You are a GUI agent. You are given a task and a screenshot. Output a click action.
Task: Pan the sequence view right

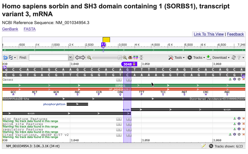pyautogui.click(x=83, y=58)
